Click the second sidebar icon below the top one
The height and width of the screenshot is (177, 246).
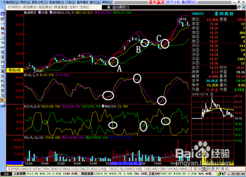coord(2,19)
